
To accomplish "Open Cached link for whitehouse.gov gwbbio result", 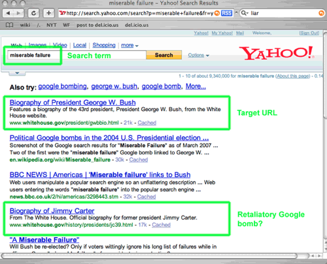I will pyautogui.click(x=146, y=123).
